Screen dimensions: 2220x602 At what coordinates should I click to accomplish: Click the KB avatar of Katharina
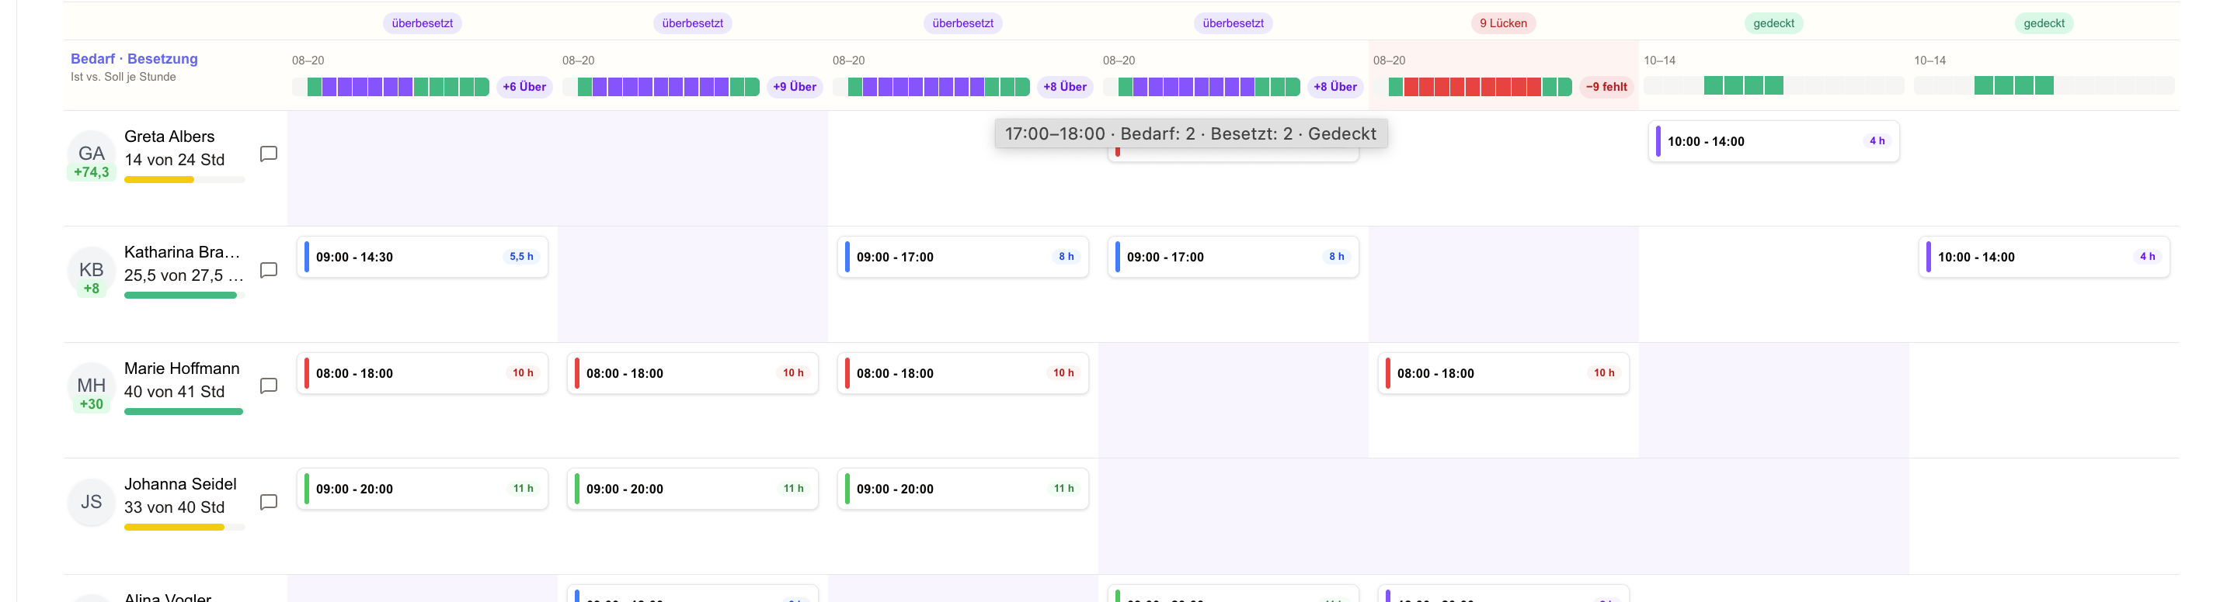point(92,271)
